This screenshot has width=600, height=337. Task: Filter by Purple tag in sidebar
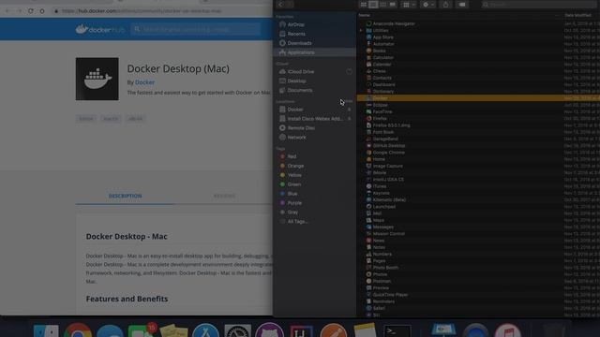click(x=294, y=203)
